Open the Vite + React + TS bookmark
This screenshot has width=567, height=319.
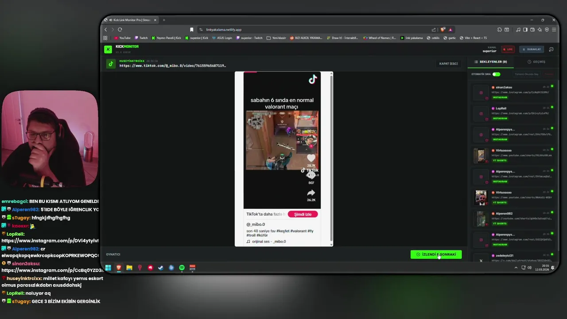[x=474, y=38]
